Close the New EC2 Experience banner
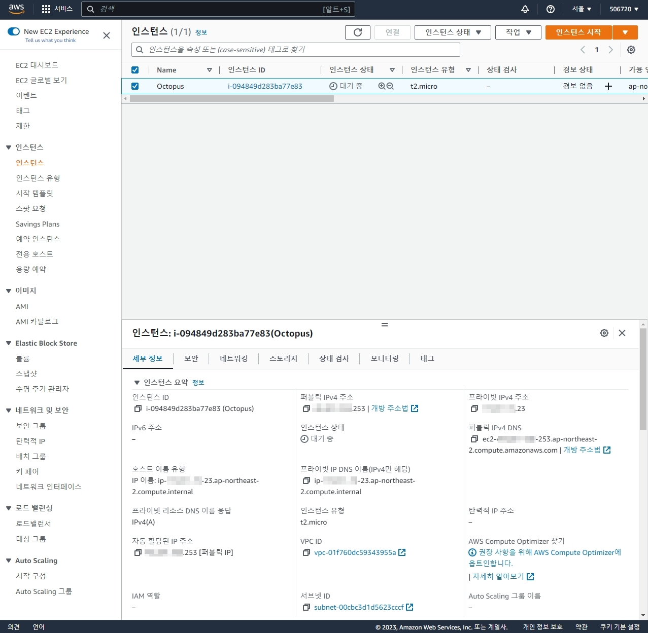Screen dimensions: 648x633 tap(107, 35)
